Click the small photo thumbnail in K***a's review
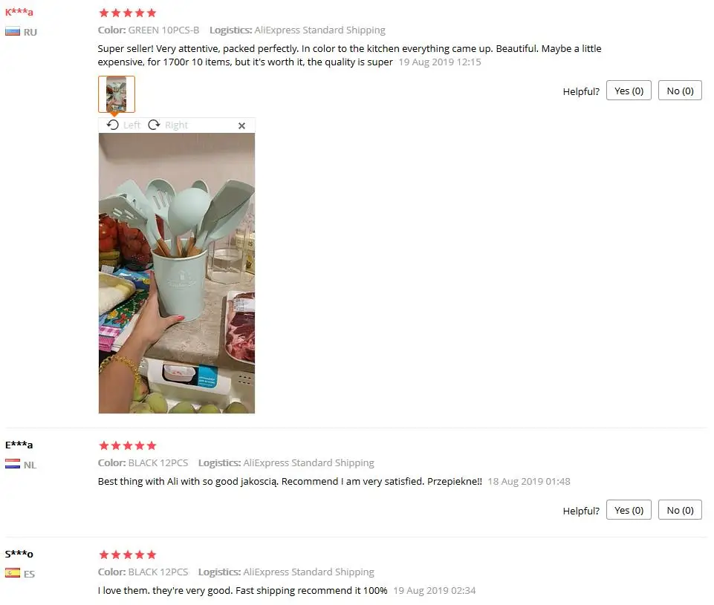The image size is (714, 605). point(117,94)
